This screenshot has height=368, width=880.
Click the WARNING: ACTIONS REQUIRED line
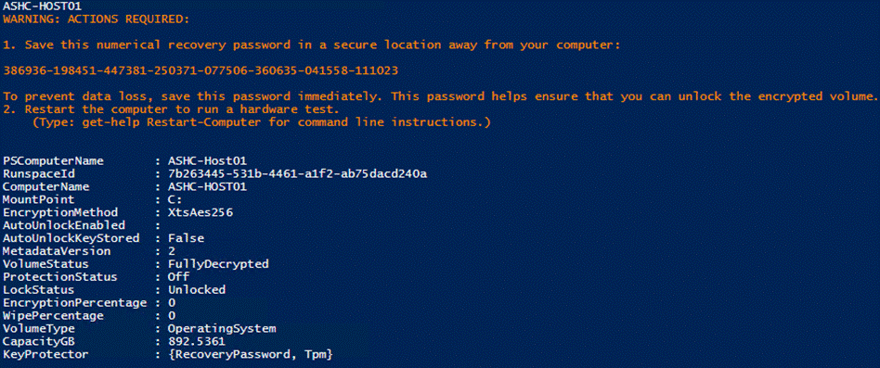[x=96, y=19]
